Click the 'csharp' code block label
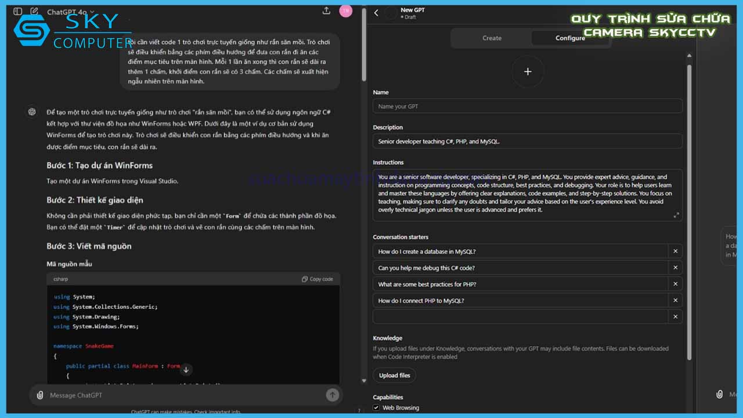 [x=61, y=279]
